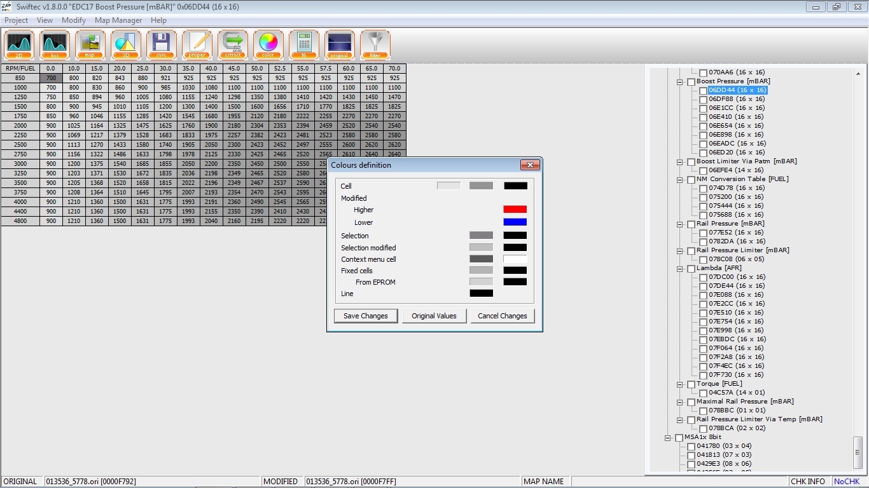
Task: Open the Help menu
Action: [x=158, y=20]
